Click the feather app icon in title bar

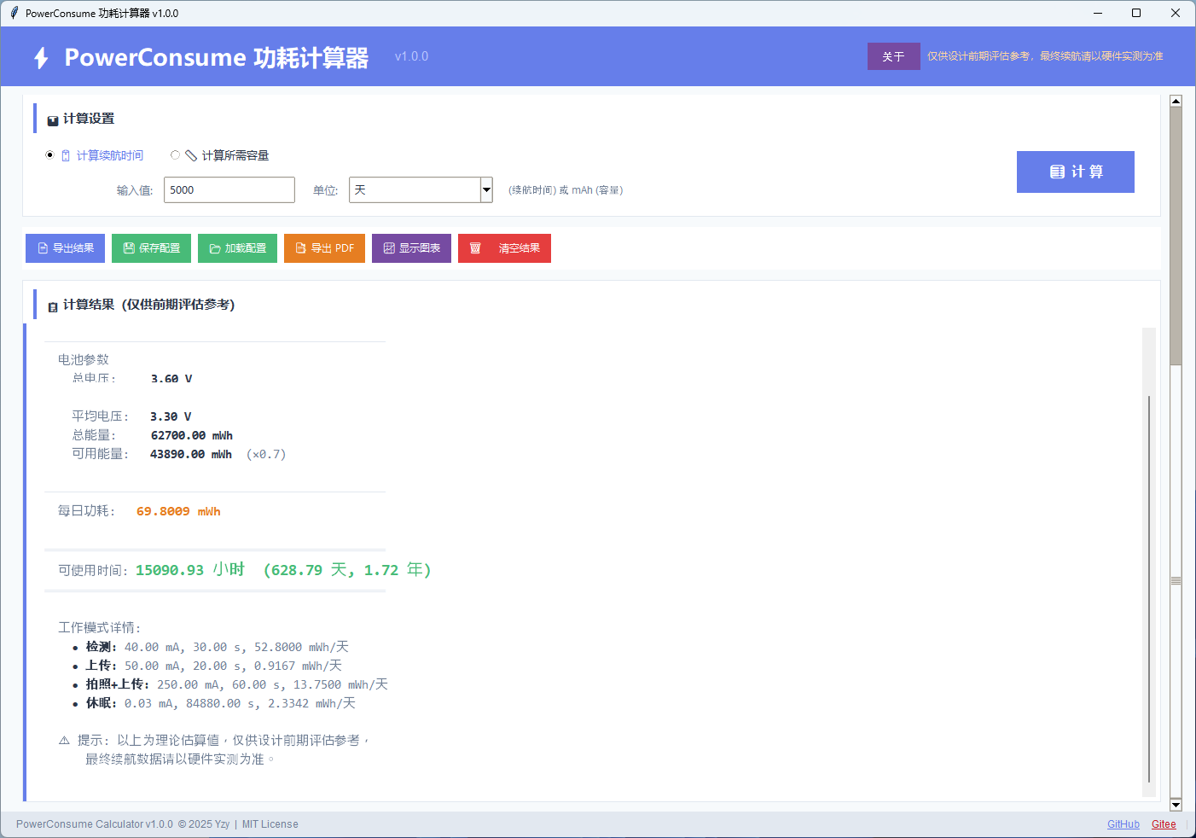[x=14, y=13]
